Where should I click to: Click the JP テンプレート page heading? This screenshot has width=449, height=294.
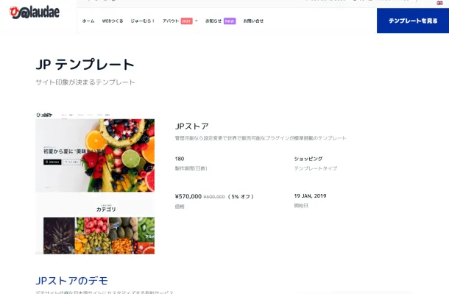click(x=85, y=65)
